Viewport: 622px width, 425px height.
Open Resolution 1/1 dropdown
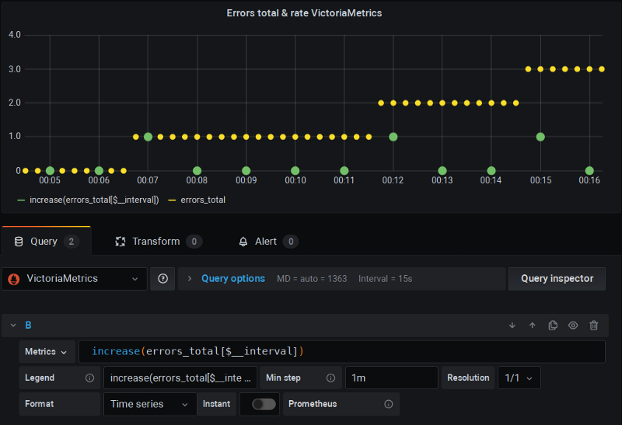[519, 378]
